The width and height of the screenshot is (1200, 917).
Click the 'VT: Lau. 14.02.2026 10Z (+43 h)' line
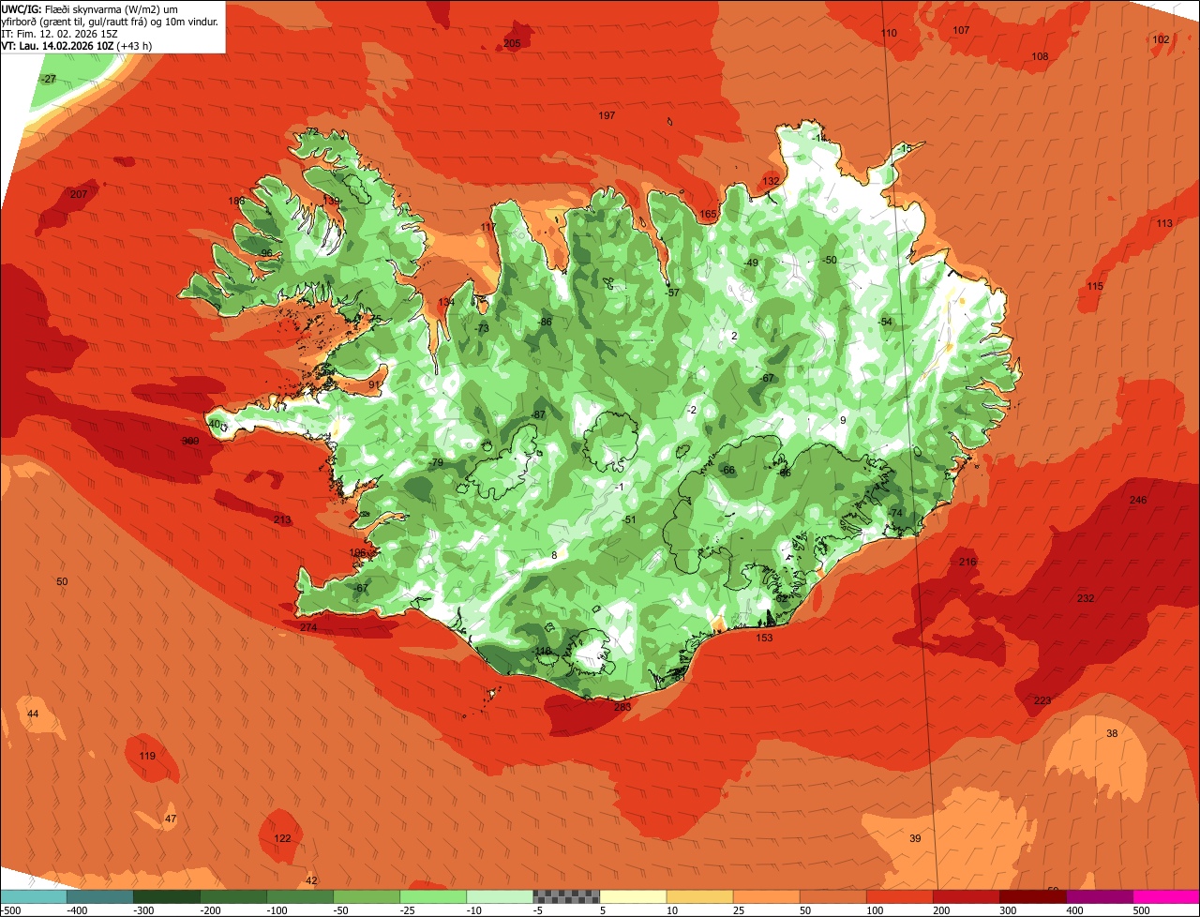77,45
